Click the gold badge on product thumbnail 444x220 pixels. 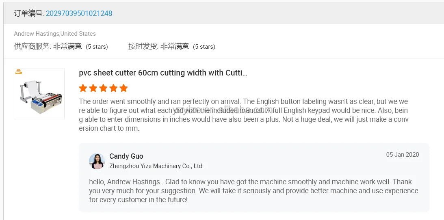coord(19,72)
